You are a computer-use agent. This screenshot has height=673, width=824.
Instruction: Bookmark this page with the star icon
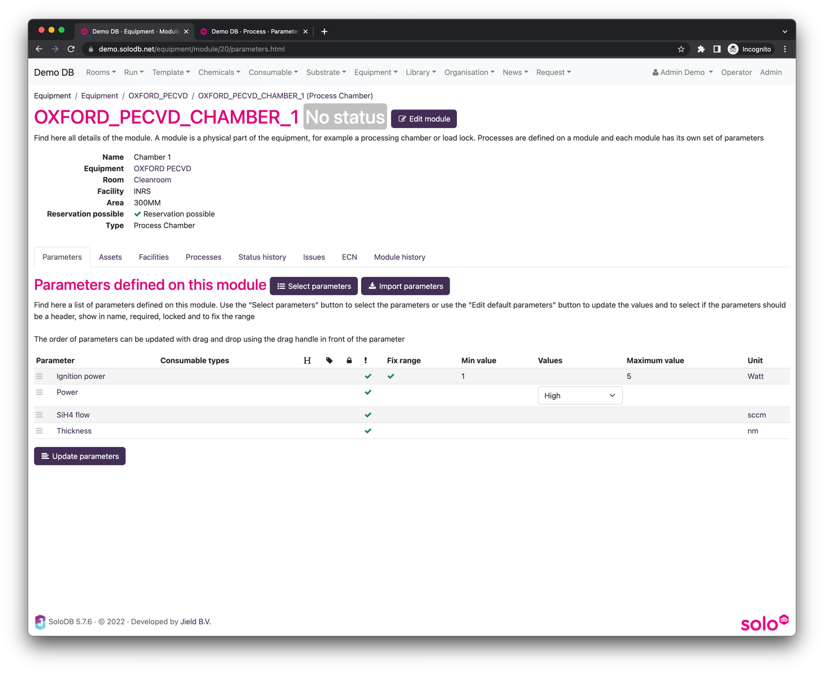pyautogui.click(x=681, y=49)
